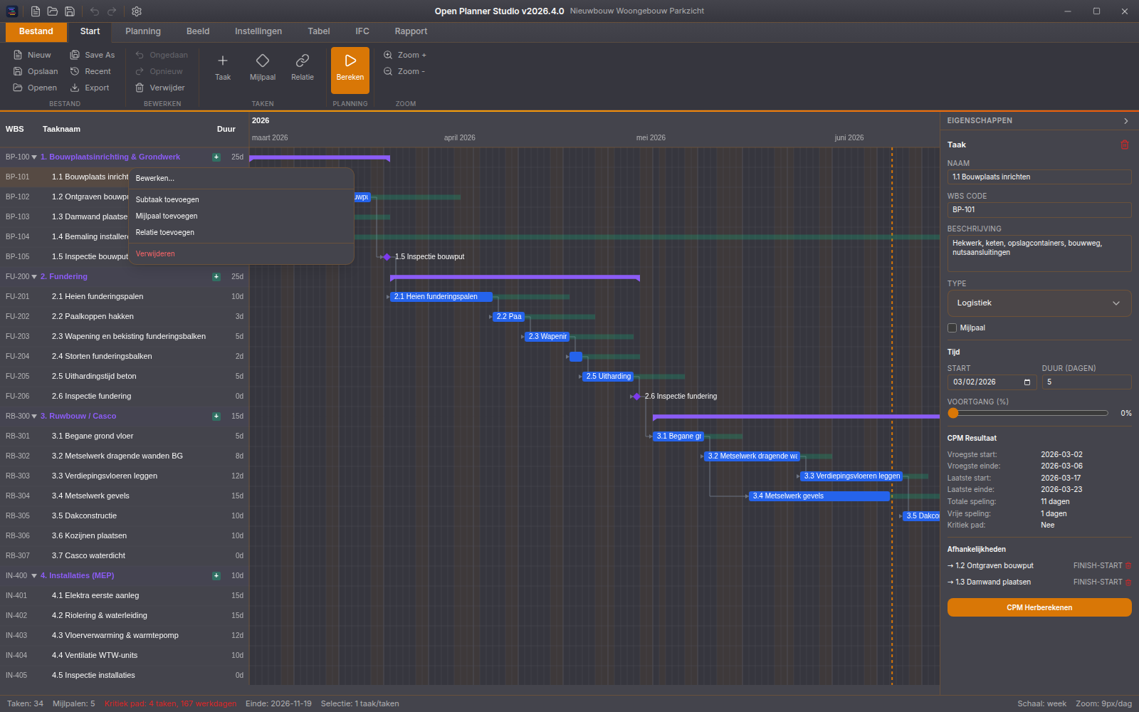Screen dimensions: 1139x712
Task: Click Ongedaan undo in Bewerken group
Action: click(x=162, y=55)
